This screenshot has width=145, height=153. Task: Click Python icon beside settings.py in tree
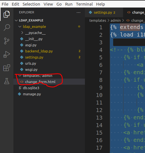[x=22, y=57]
